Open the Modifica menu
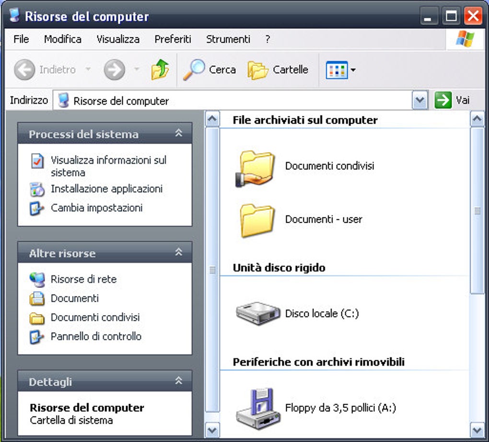 tap(63, 39)
